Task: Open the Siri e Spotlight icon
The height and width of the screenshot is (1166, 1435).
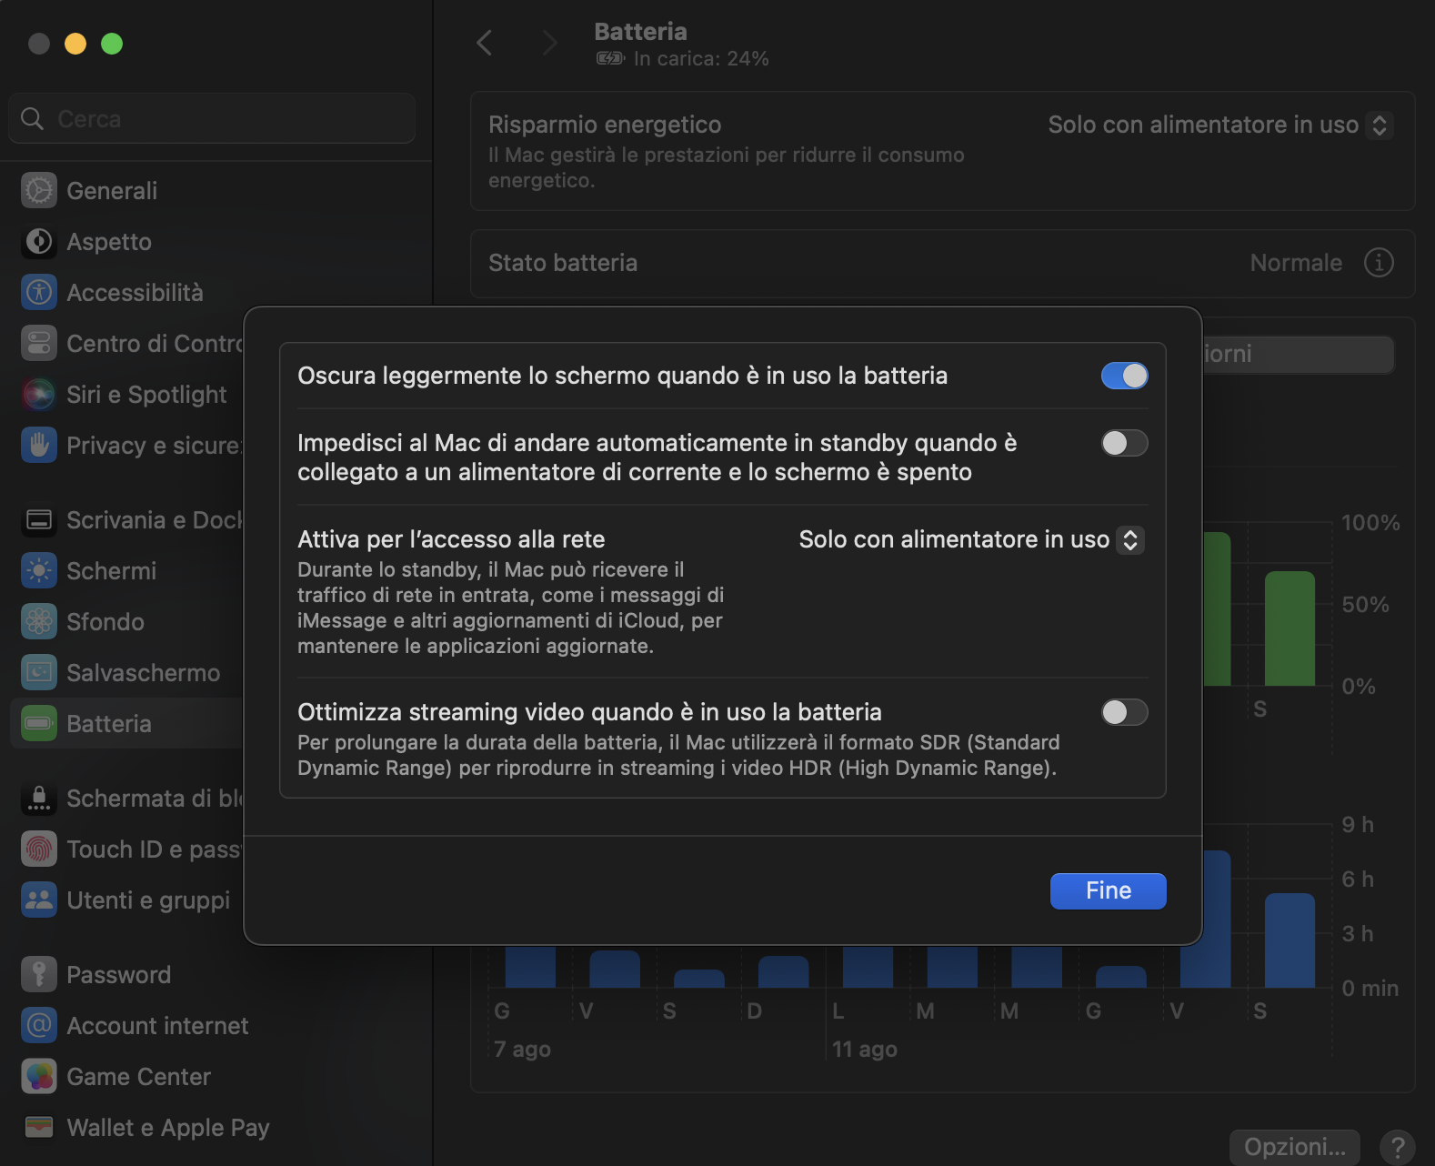Action: 38,395
